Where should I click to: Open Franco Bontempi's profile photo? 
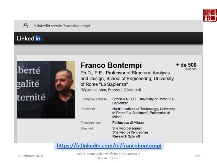click(46, 90)
